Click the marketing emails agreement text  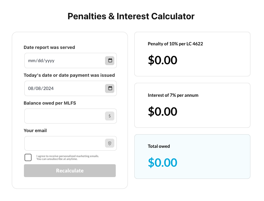pos(68,157)
